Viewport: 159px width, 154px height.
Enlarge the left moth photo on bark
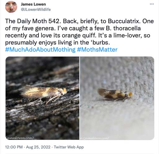click(x=42, y=98)
